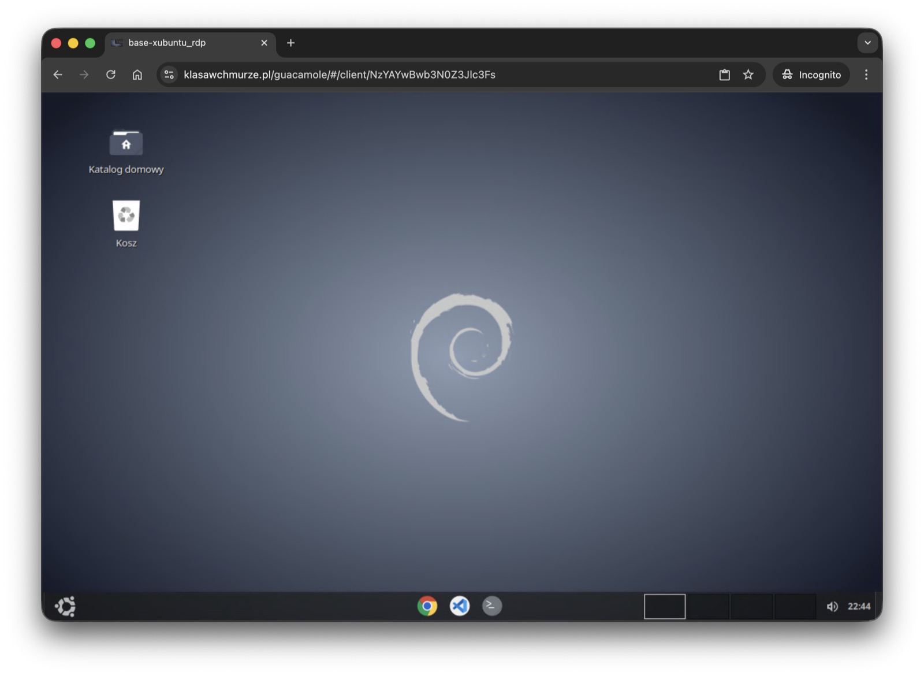Bookmark this page with the star
Image resolution: width=924 pixels, height=676 pixels.
tap(748, 75)
